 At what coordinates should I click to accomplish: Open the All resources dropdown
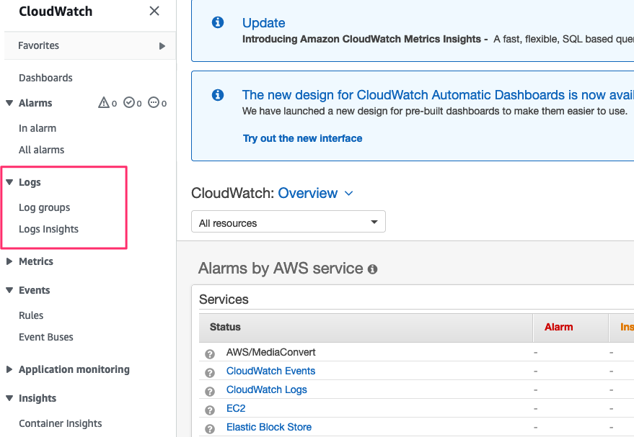pyautogui.click(x=289, y=222)
